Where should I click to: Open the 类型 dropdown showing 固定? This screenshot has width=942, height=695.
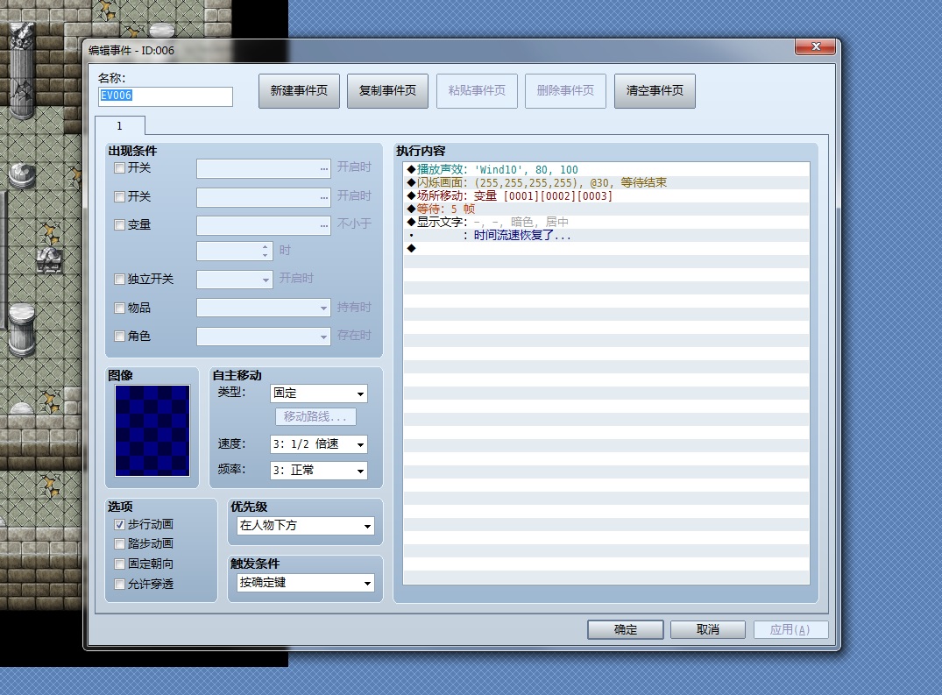click(318, 394)
